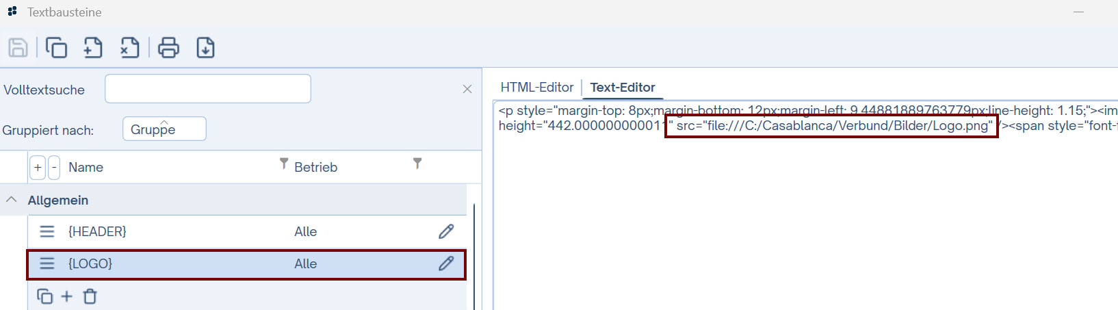The height and width of the screenshot is (310, 1118).
Task: Click the Gruppe grouping chip
Action: click(164, 129)
